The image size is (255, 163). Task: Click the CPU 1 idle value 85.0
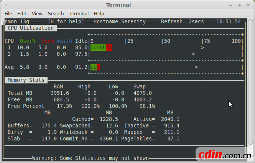coord(81,48)
